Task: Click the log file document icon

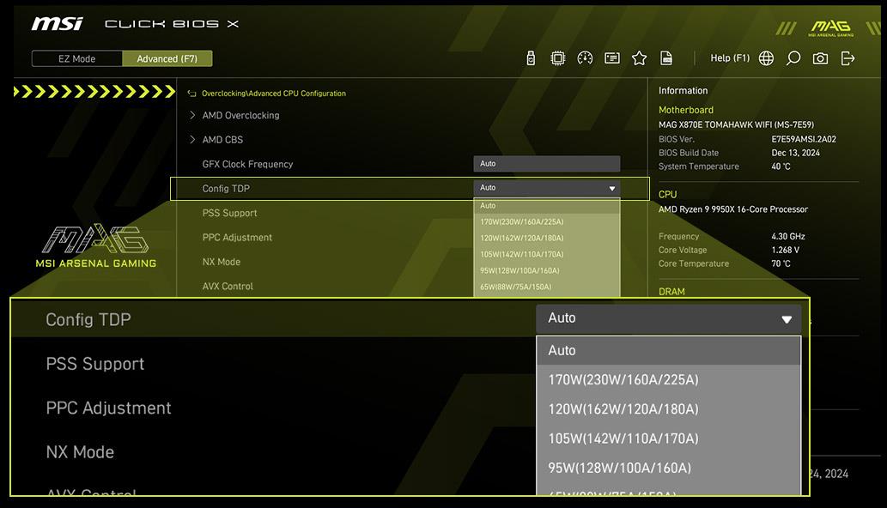Action: coord(666,58)
